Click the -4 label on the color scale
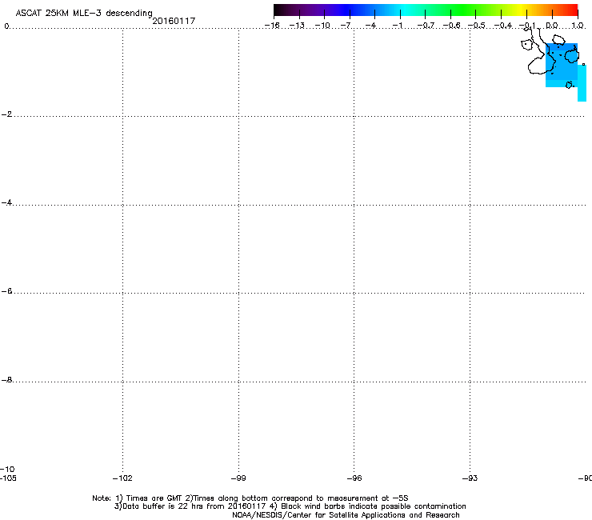The image size is (592, 520). tap(370, 26)
